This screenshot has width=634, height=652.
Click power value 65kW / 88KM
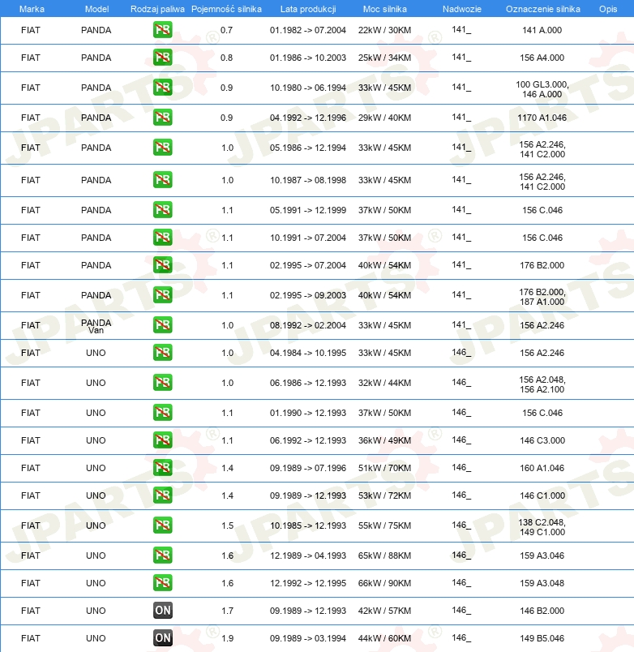pos(384,555)
